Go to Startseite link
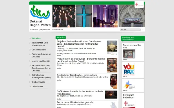 point(34,30)
